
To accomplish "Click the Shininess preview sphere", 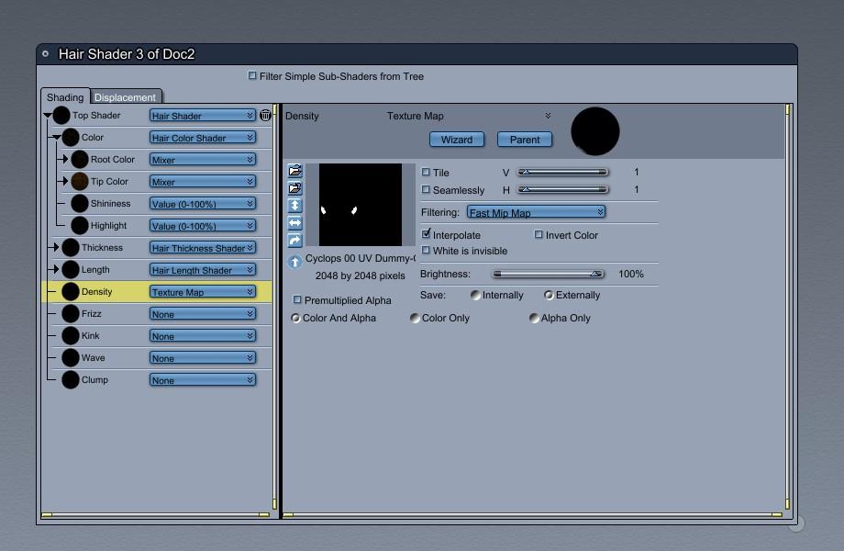I will pos(80,203).
